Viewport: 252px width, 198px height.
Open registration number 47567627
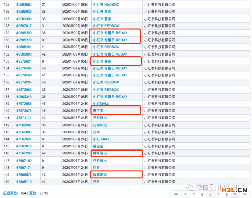coord(24,139)
